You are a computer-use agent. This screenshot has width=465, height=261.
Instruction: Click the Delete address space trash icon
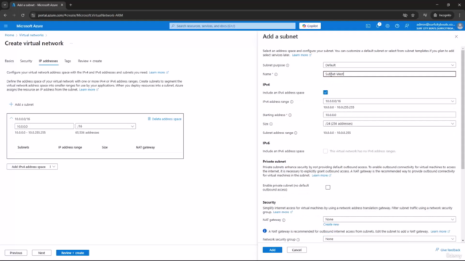pyautogui.click(x=149, y=119)
